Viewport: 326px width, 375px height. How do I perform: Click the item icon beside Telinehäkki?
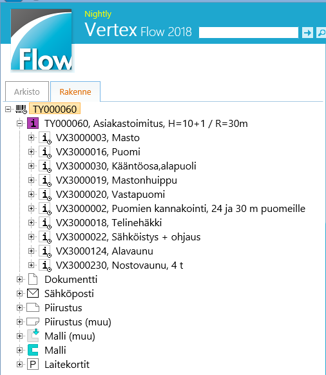click(44, 223)
